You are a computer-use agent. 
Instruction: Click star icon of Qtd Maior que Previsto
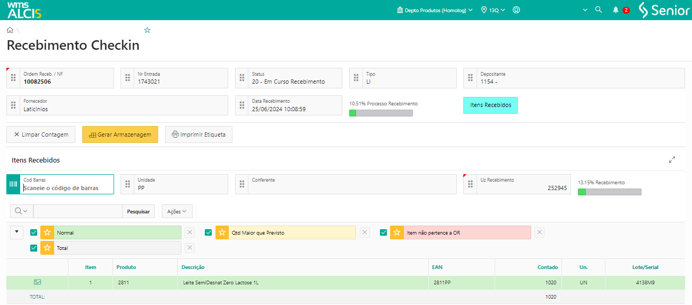tap(222, 232)
